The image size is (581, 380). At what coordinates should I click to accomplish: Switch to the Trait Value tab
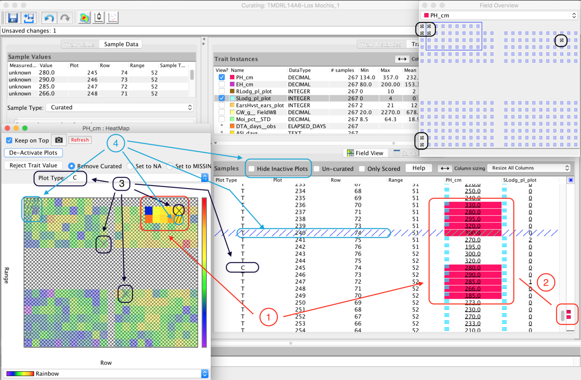point(80,44)
